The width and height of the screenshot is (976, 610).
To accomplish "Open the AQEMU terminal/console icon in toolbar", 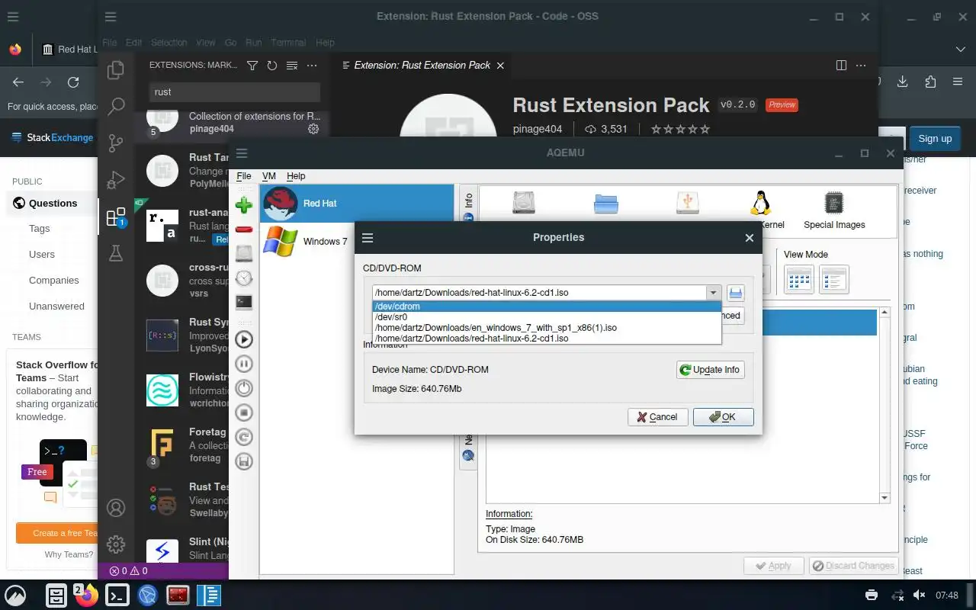I will click(x=244, y=303).
